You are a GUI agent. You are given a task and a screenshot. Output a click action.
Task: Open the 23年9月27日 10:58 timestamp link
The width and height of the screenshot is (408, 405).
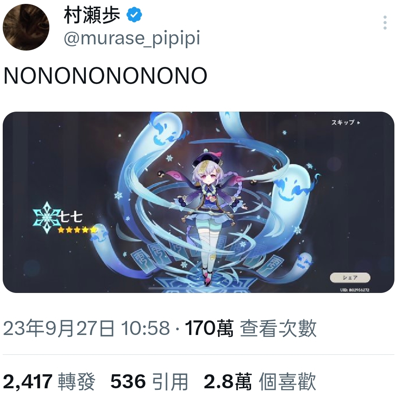[x=86, y=328]
